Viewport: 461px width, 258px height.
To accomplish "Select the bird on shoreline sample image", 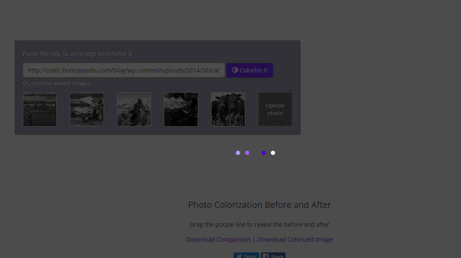I will click(x=40, y=109).
